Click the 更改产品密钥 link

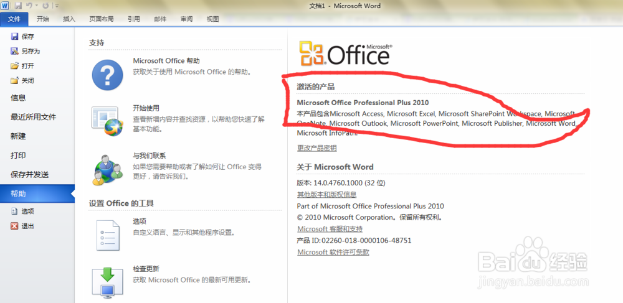[x=316, y=148]
